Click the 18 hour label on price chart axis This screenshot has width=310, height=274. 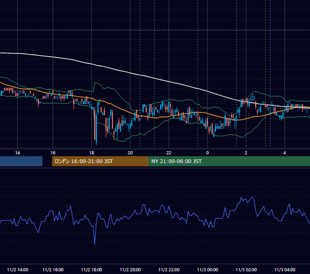pyautogui.click(x=92, y=153)
